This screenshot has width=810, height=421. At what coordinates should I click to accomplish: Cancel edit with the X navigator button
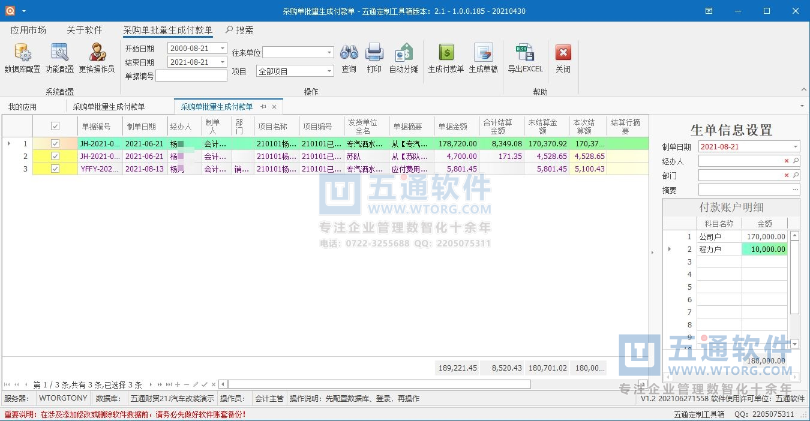pos(212,384)
